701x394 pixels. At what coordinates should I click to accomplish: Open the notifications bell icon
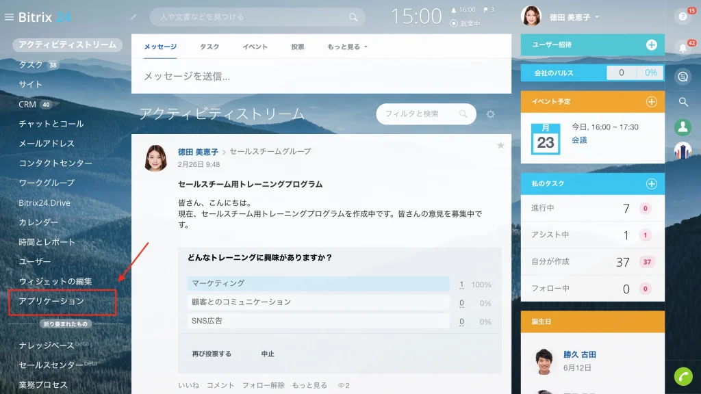click(x=683, y=47)
